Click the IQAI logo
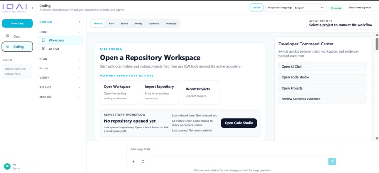Viewport: 379px width, 173px height. [x=15, y=8]
